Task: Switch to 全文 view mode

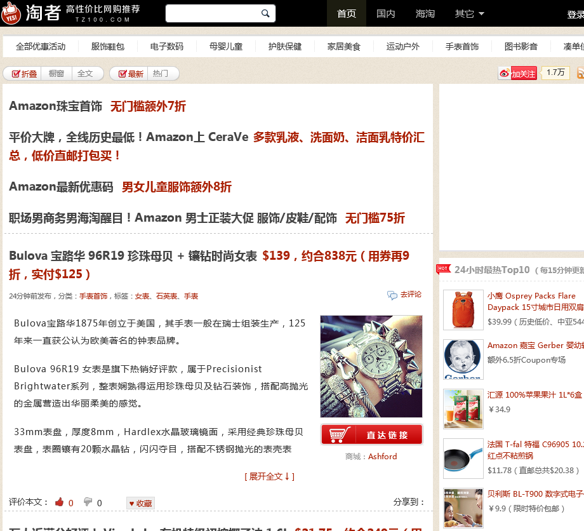Action: [85, 74]
